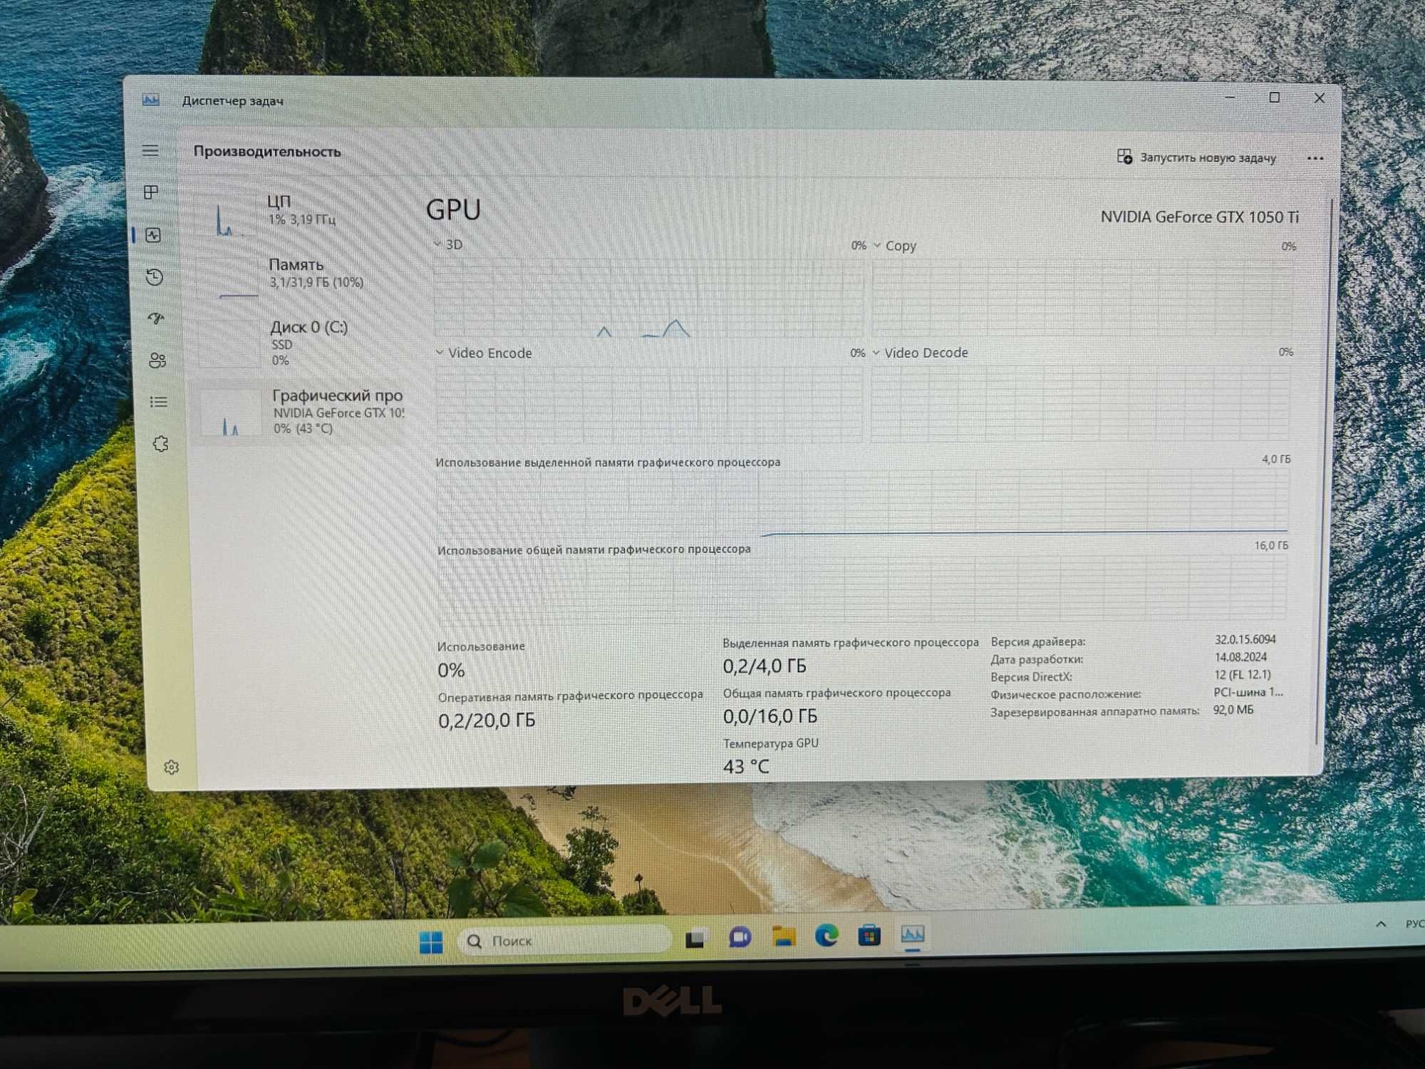Select the Performance page icon

click(153, 235)
